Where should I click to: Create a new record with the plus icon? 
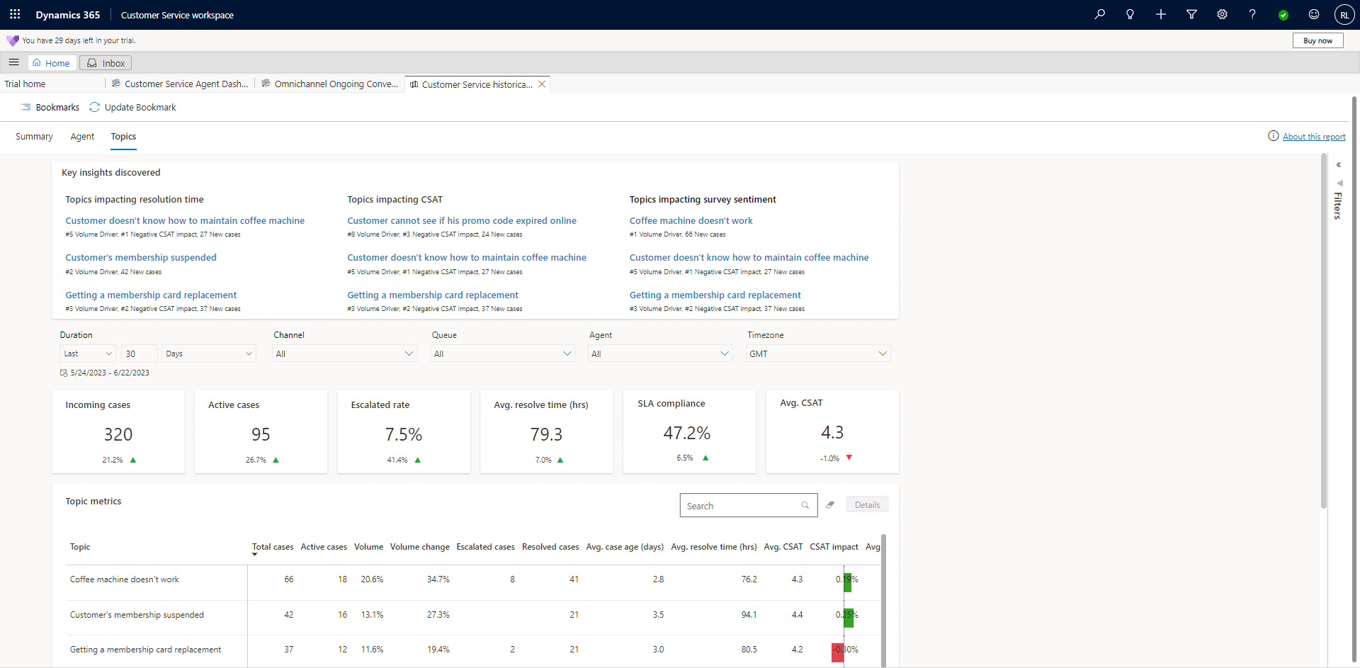[x=1161, y=14]
